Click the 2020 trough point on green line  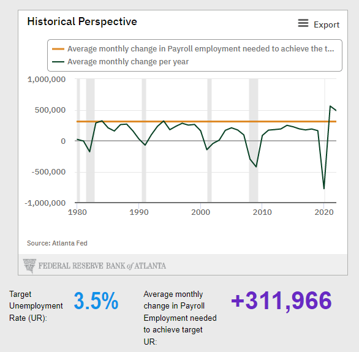click(324, 189)
